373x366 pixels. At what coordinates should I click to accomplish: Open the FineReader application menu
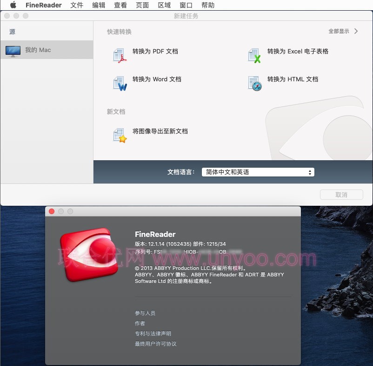click(44, 5)
